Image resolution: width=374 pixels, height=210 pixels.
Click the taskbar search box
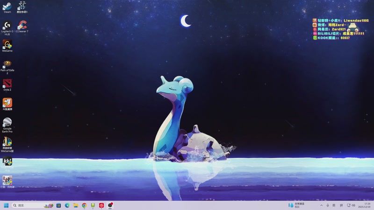32,205
